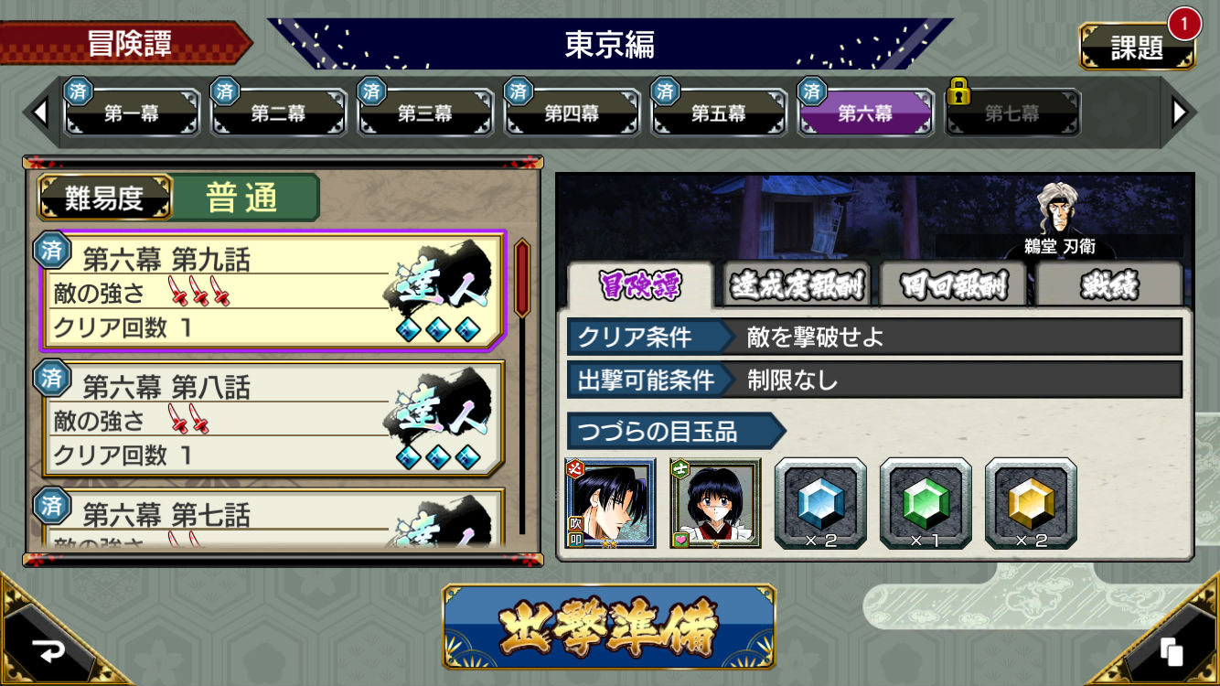Switch to the 達成度報酬 tab
The height and width of the screenshot is (686, 1220).
[796, 286]
